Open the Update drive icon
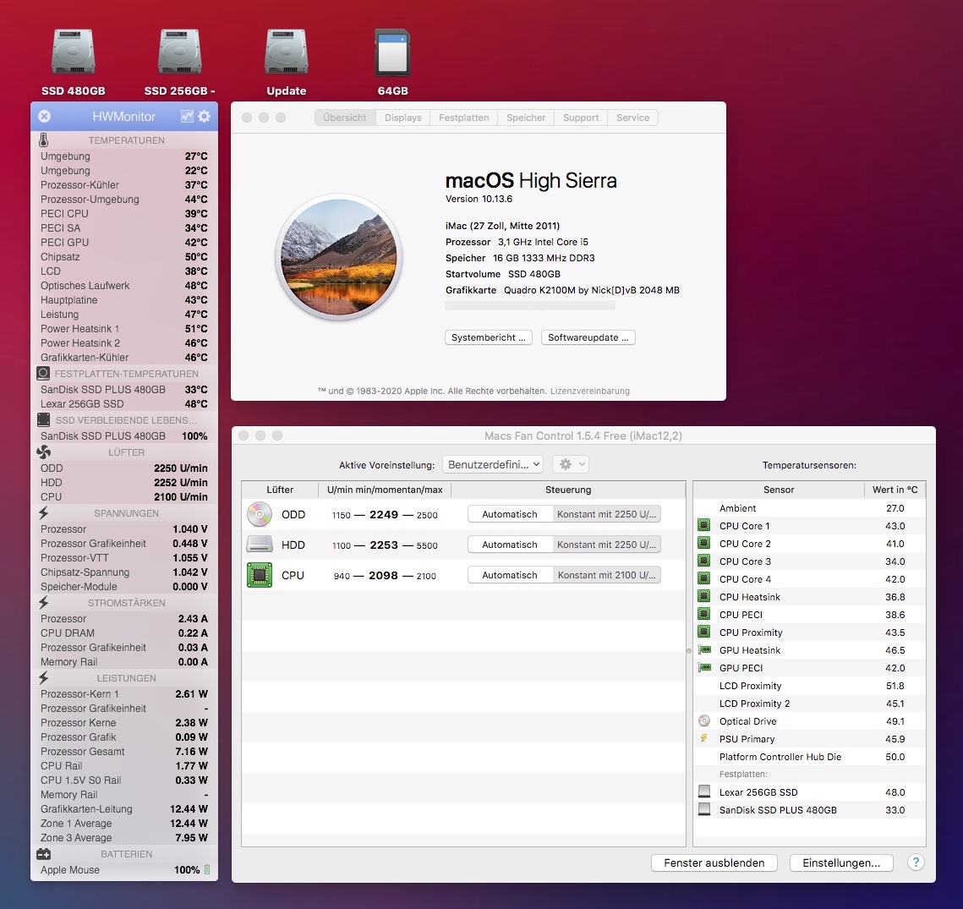The image size is (963, 909). (287, 52)
